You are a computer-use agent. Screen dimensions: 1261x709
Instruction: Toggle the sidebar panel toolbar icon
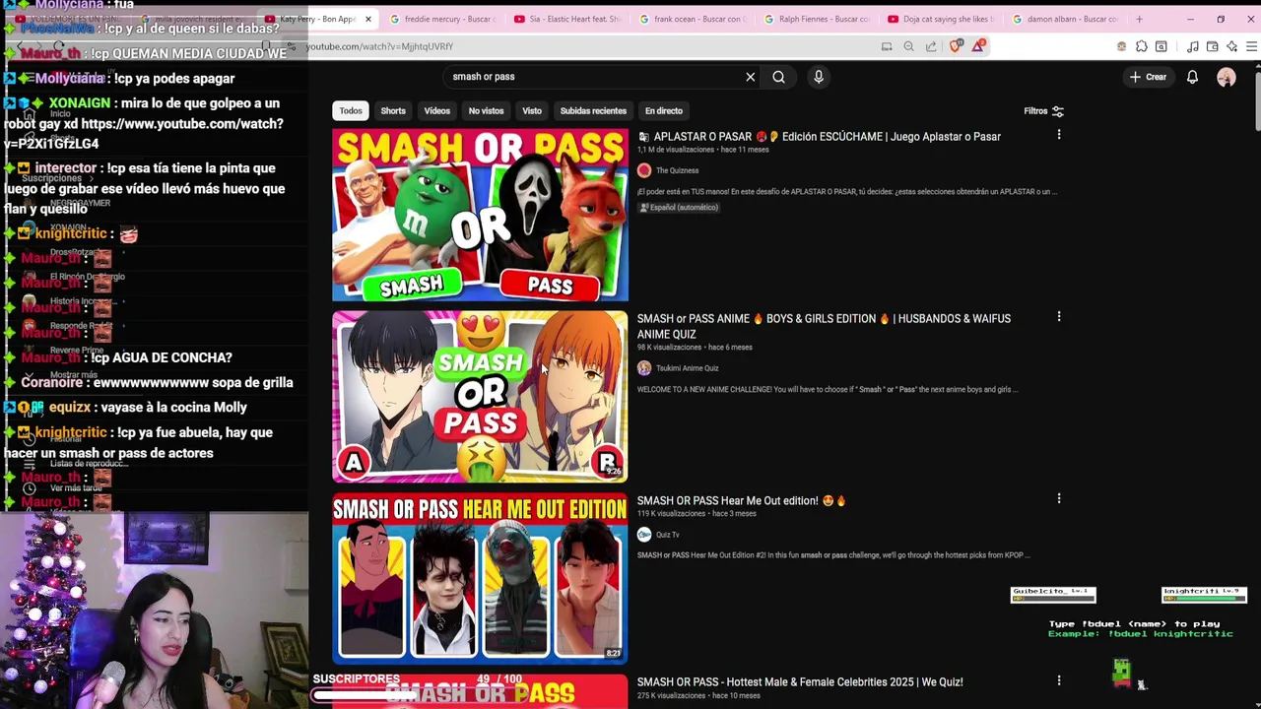click(x=1161, y=46)
